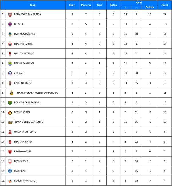Open the PERSIS SOLO team name
This screenshot has width=172, height=186.
pyautogui.click(x=21, y=161)
